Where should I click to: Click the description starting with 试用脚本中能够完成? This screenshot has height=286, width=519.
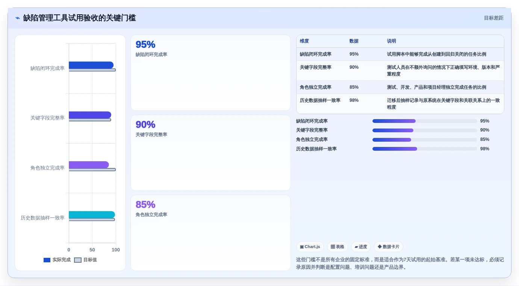[x=437, y=54]
